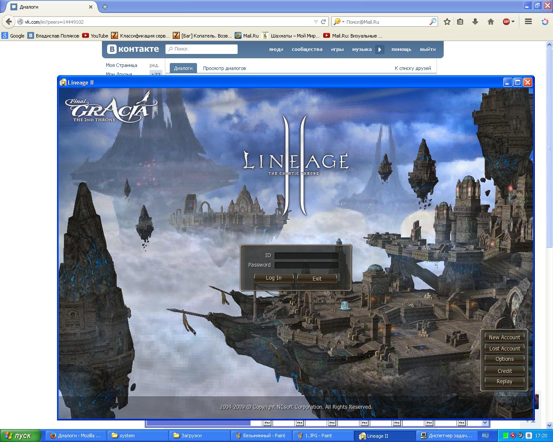The width and height of the screenshot is (553, 442).
Task: Switch to the Диалоги tab in VK
Action: click(183, 68)
